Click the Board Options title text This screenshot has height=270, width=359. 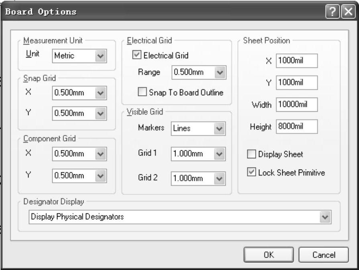pyautogui.click(x=41, y=12)
